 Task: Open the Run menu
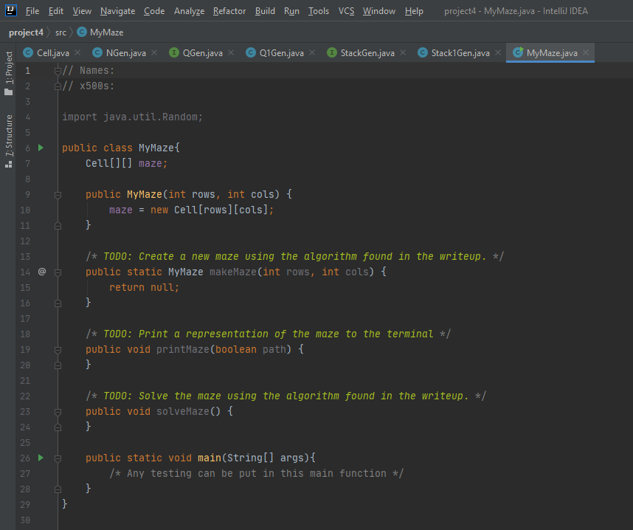291,11
